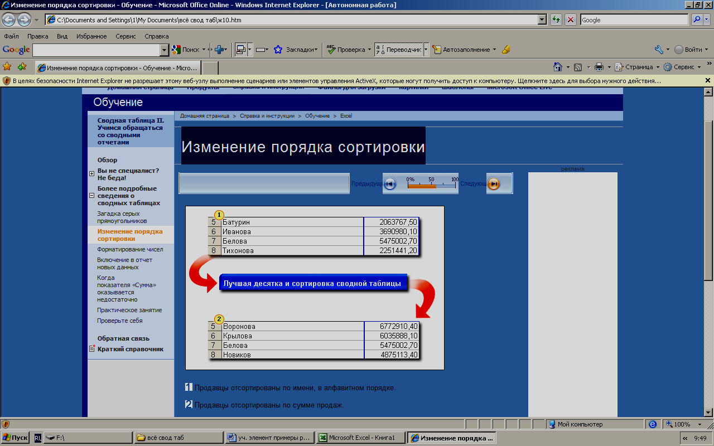Click the Add to Favorites icon
714x446 pixels.
(x=22, y=67)
